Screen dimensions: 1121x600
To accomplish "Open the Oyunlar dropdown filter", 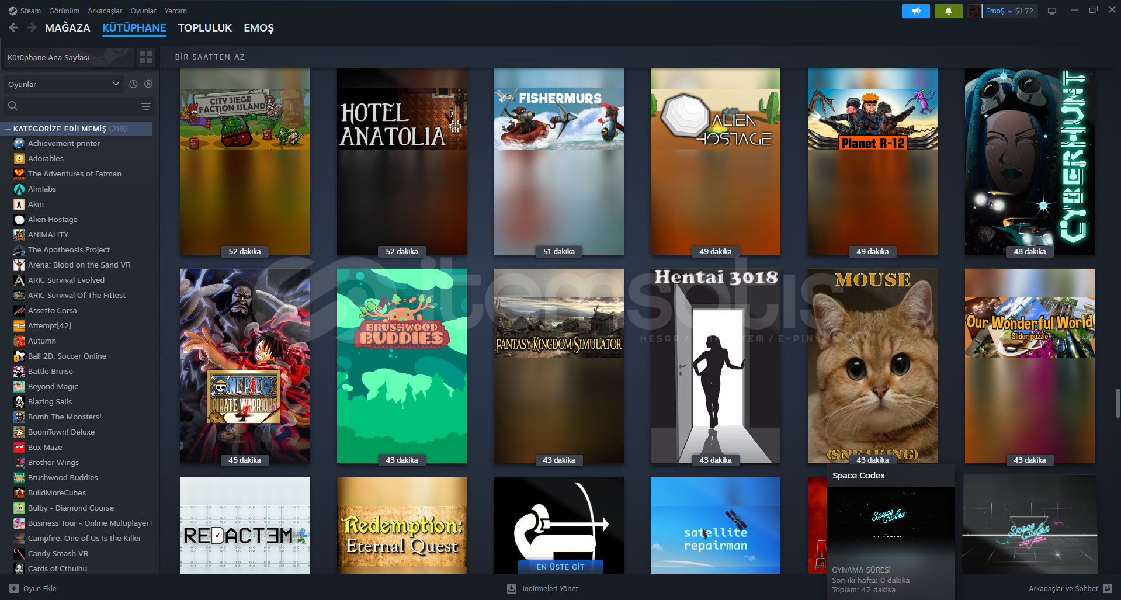I will [64, 84].
